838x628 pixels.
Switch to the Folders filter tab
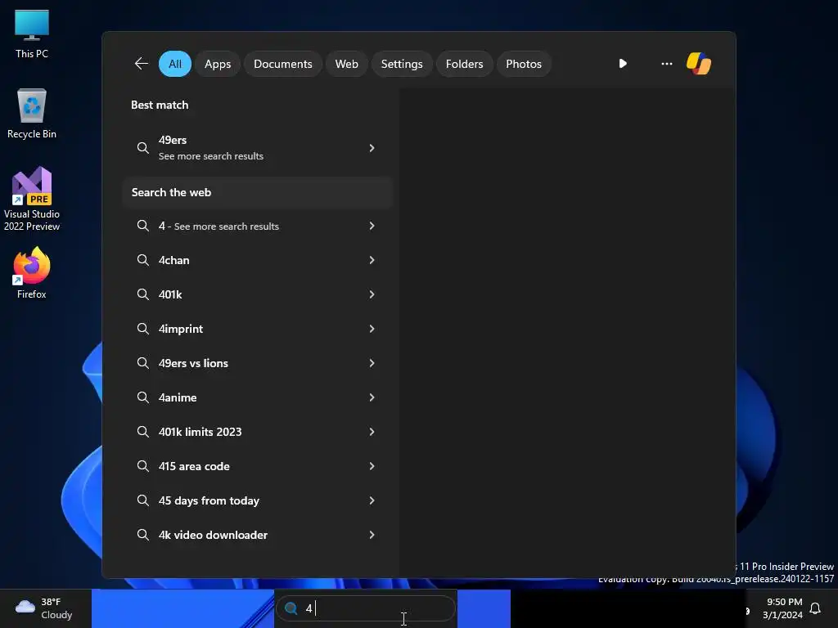465,64
